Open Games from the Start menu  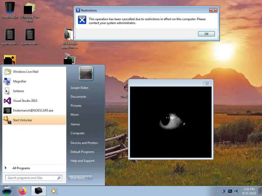[x=75, y=124]
